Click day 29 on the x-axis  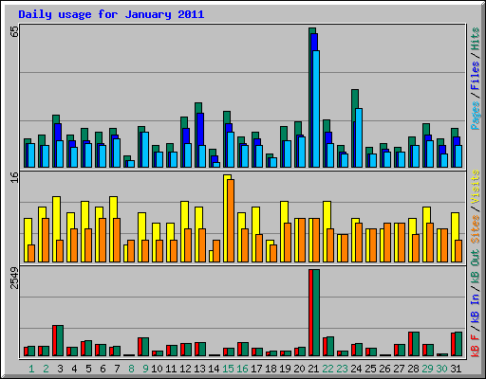point(427,369)
